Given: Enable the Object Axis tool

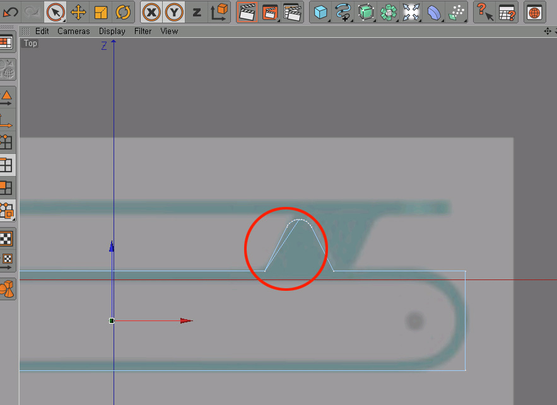Looking at the screenshot, I should (6, 120).
